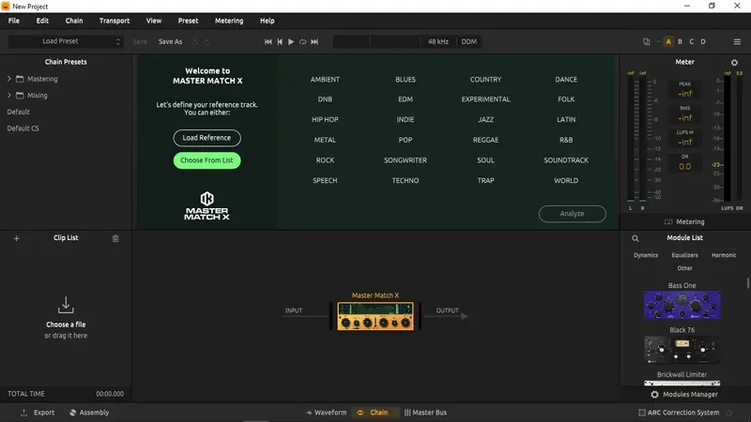The width and height of the screenshot is (751, 422).
Task: Select the Mastering folder icon
Action: (x=20, y=79)
